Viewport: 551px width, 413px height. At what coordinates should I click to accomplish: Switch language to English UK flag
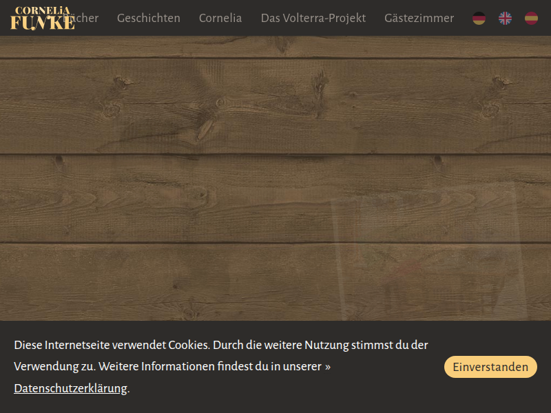click(x=505, y=19)
